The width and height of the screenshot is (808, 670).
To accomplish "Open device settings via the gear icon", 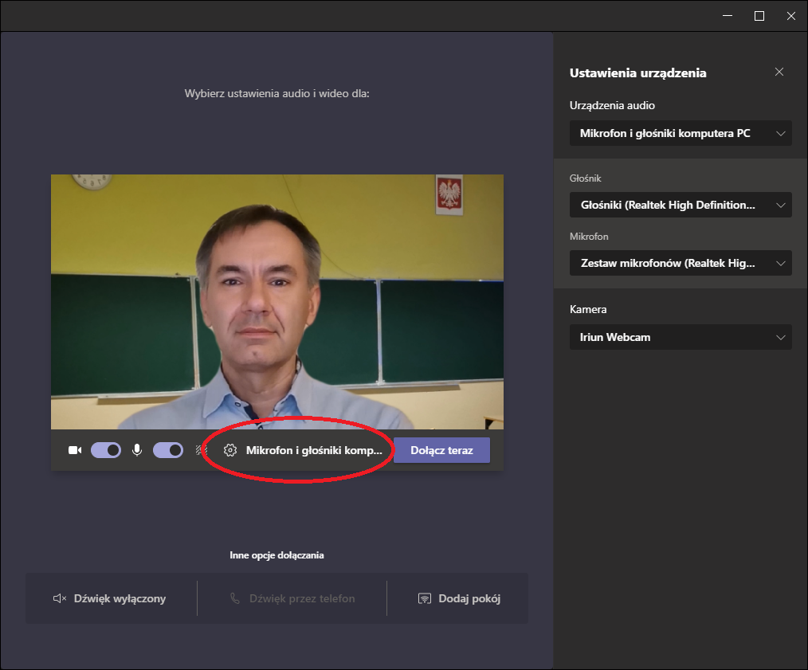I will 230,450.
